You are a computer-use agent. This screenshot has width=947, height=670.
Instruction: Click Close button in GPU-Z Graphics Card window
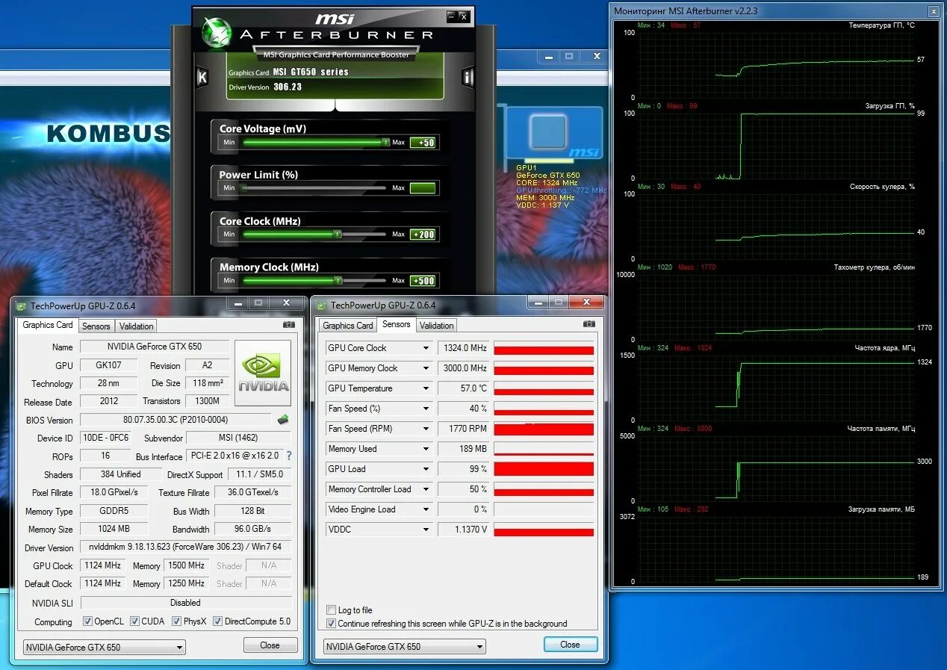[x=270, y=645]
